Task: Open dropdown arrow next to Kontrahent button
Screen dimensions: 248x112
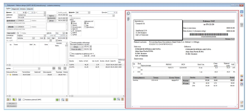Action: pos(16,21)
